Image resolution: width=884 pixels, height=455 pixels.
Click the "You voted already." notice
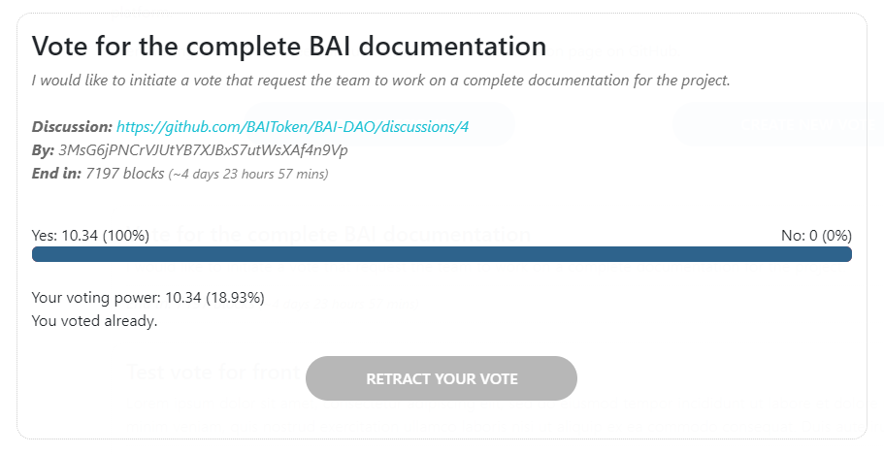[x=94, y=320]
